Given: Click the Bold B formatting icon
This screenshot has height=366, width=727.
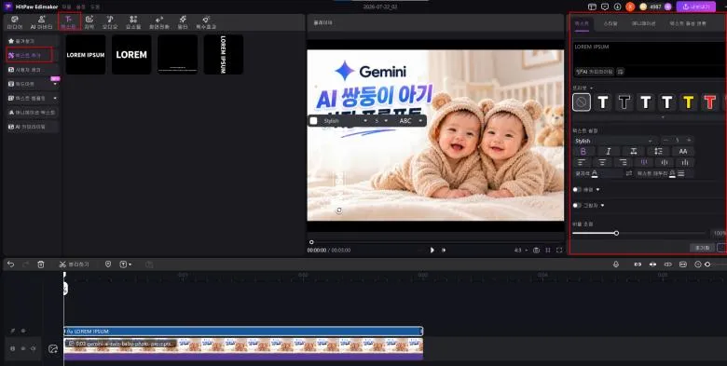Looking at the screenshot, I should 583,152.
